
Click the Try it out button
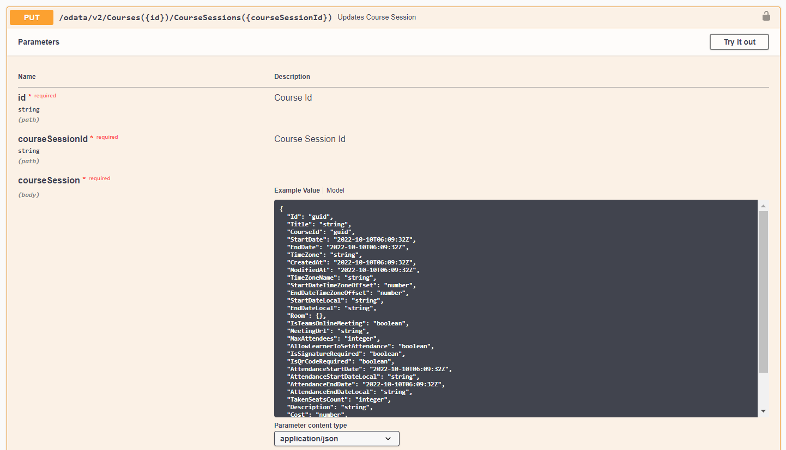click(x=739, y=42)
